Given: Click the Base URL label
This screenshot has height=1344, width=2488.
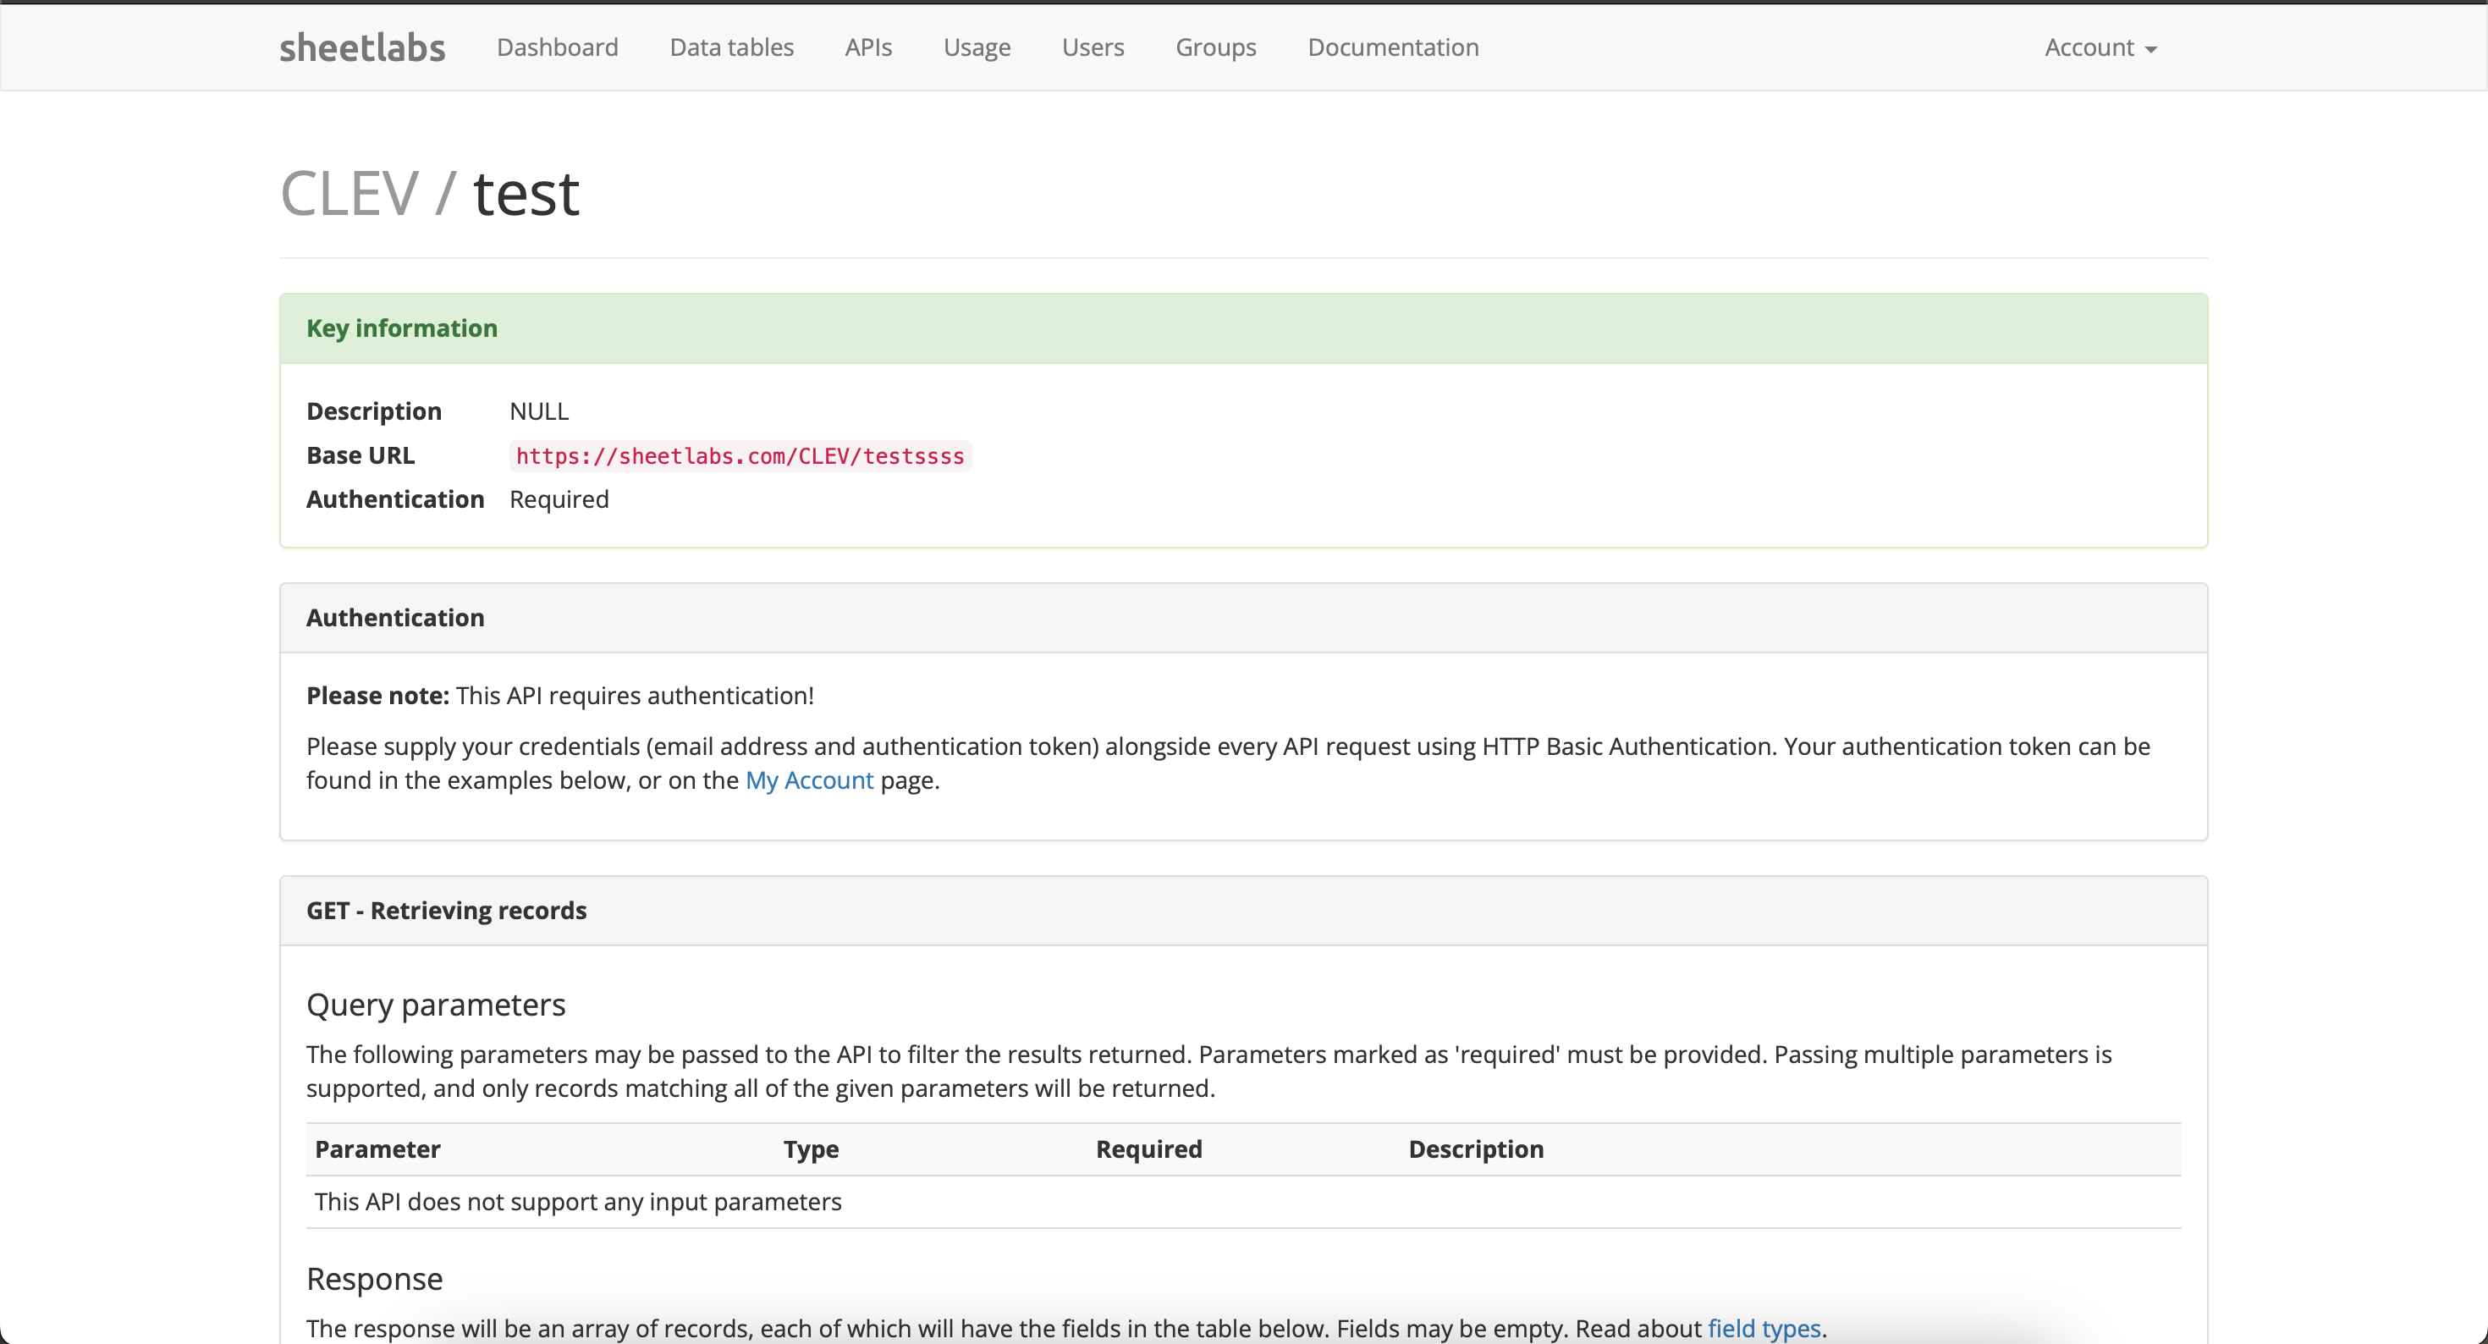Looking at the screenshot, I should coord(361,455).
